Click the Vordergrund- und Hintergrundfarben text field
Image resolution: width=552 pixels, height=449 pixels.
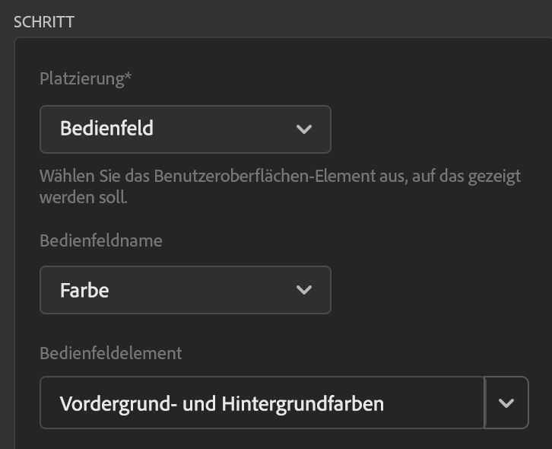(x=262, y=403)
